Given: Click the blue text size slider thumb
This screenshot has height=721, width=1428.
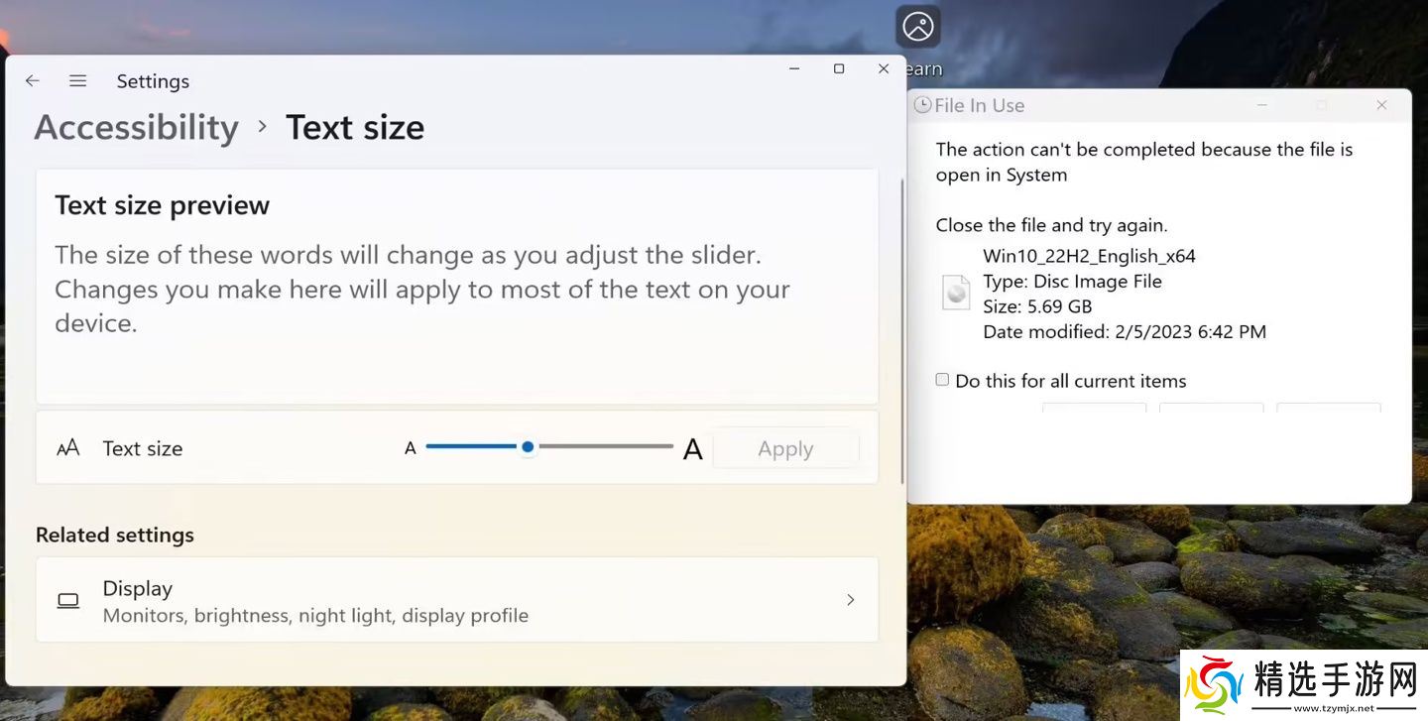Looking at the screenshot, I should tap(528, 447).
